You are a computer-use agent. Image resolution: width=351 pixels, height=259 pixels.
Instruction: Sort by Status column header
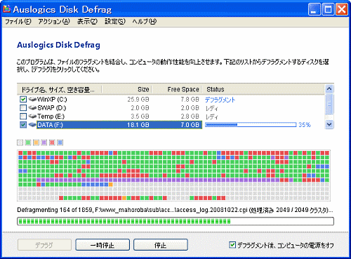pyautogui.click(x=263, y=89)
